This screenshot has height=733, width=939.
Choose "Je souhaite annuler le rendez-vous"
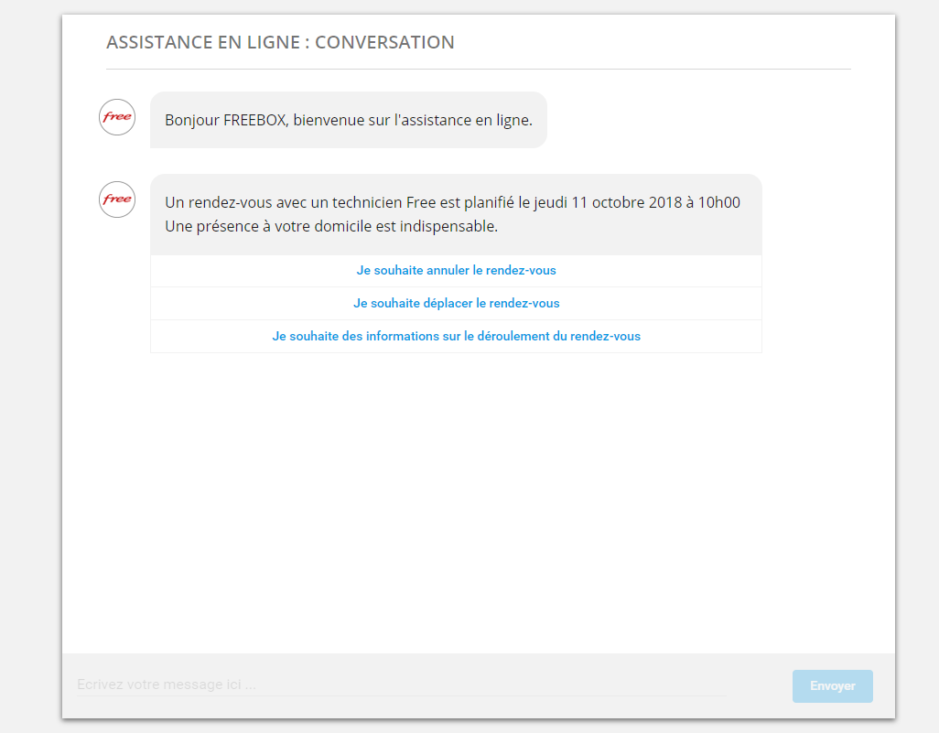point(456,271)
